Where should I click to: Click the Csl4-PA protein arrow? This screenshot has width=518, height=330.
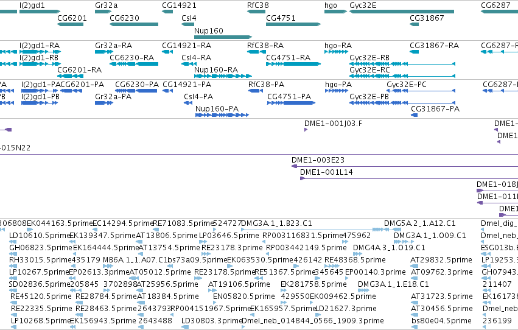(188, 103)
